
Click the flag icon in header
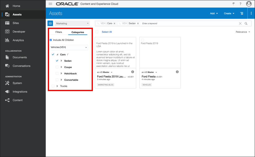point(234,4)
